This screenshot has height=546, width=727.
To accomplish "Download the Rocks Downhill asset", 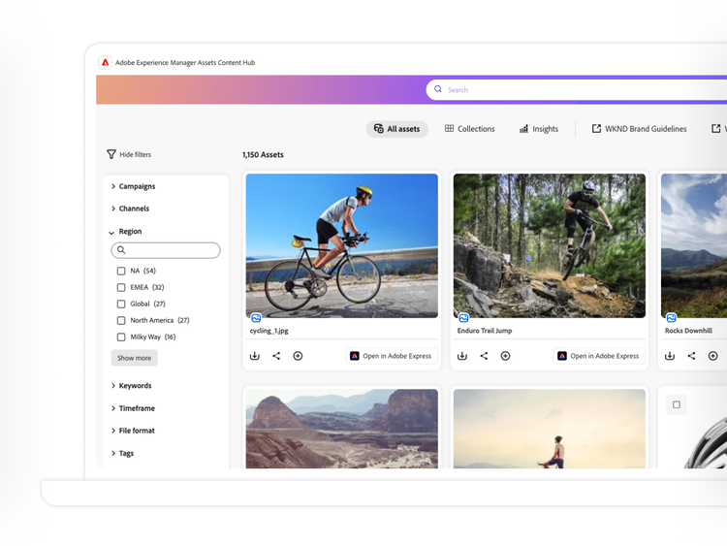I will coord(670,356).
